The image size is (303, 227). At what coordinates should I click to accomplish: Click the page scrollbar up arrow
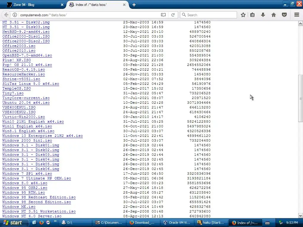pos(300,24)
